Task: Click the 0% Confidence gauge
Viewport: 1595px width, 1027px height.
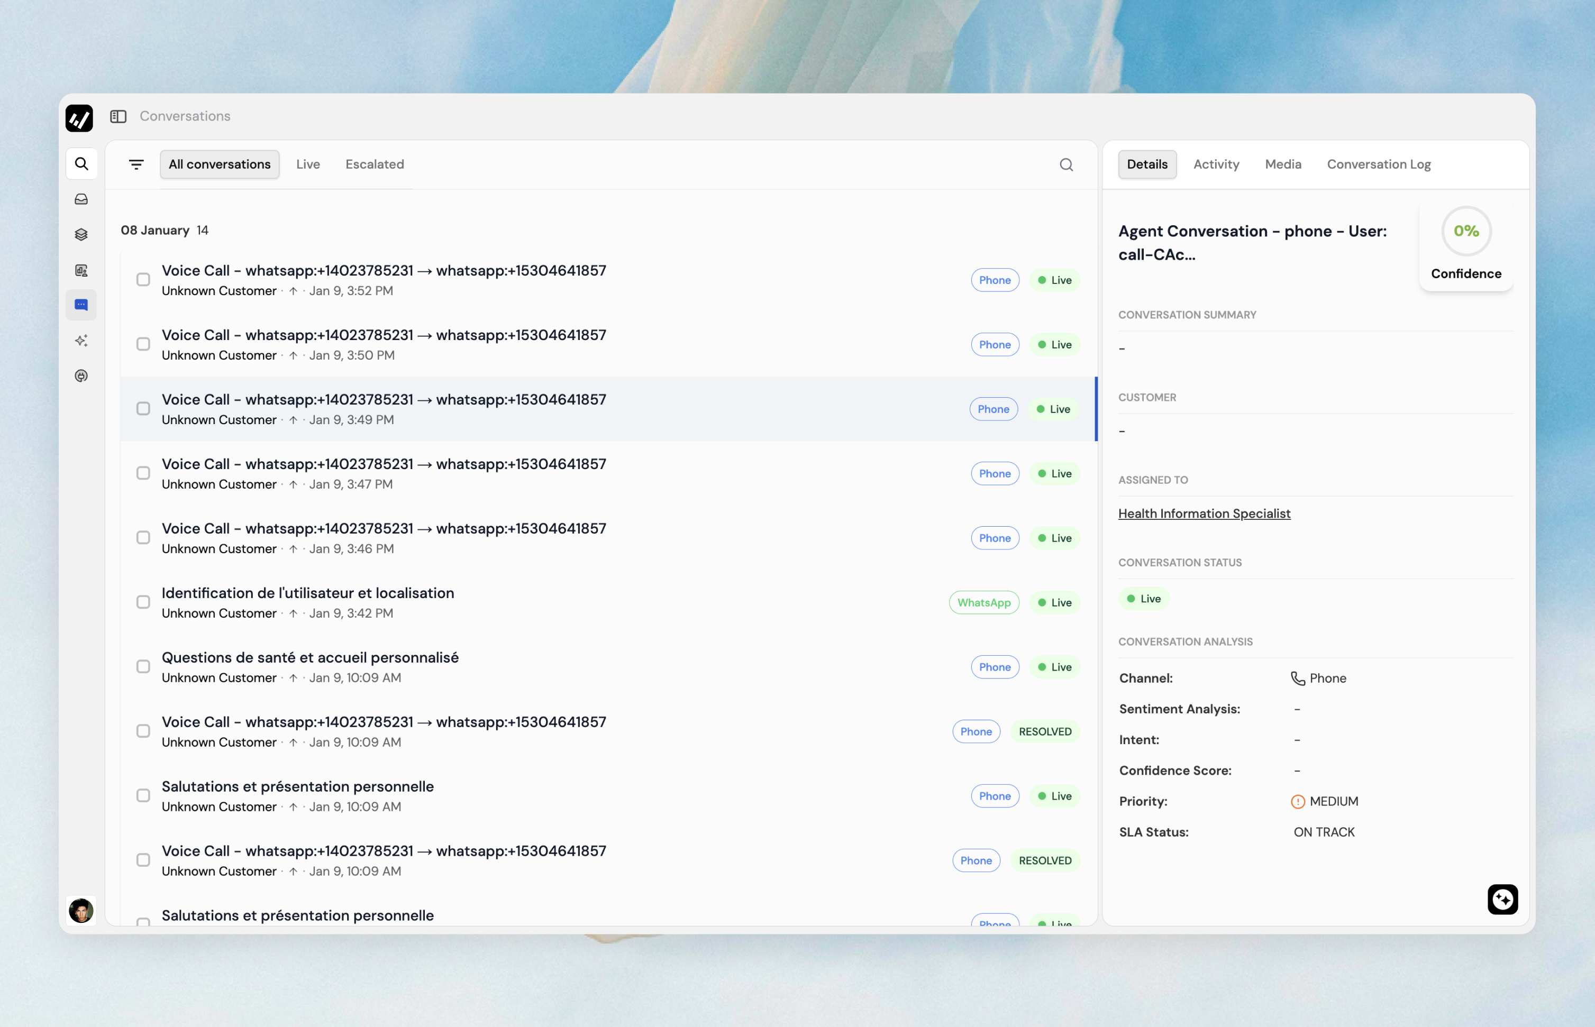Action: (x=1465, y=232)
